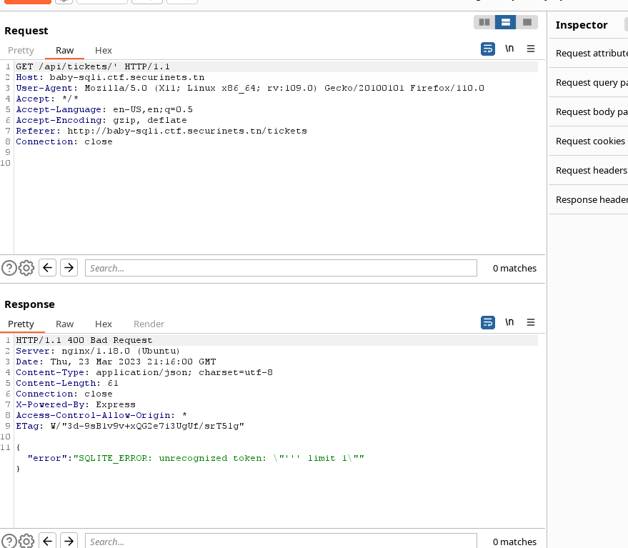
Task: Open Request search settings gear
Action: coord(26,268)
